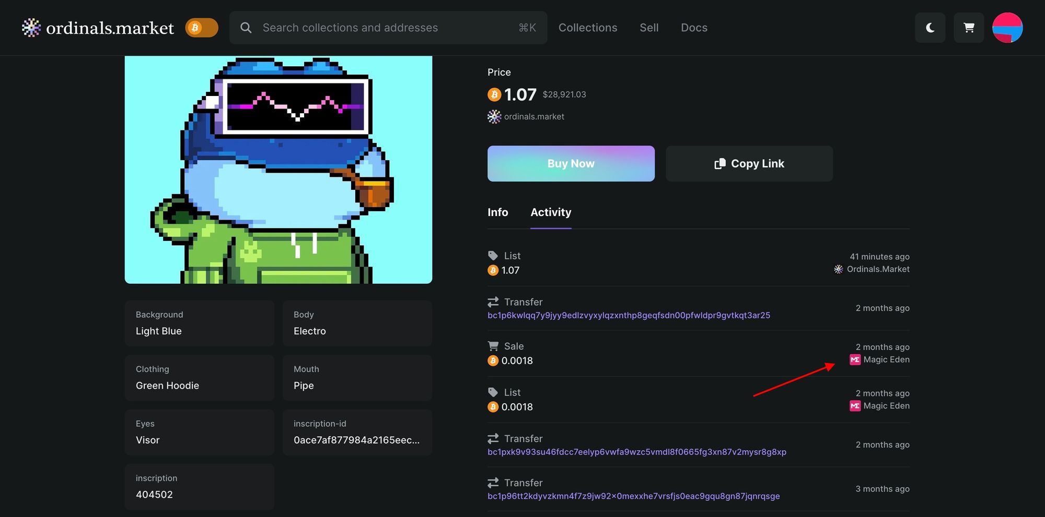
Task: Select the Magic Eden icon beside the Sale entry
Action: (855, 359)
